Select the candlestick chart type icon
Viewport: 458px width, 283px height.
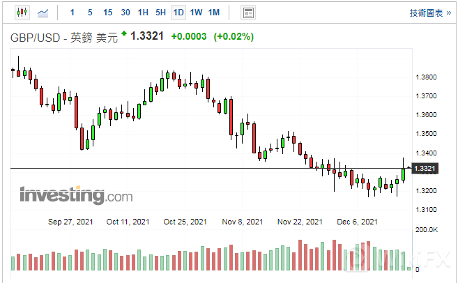[22, 13]
